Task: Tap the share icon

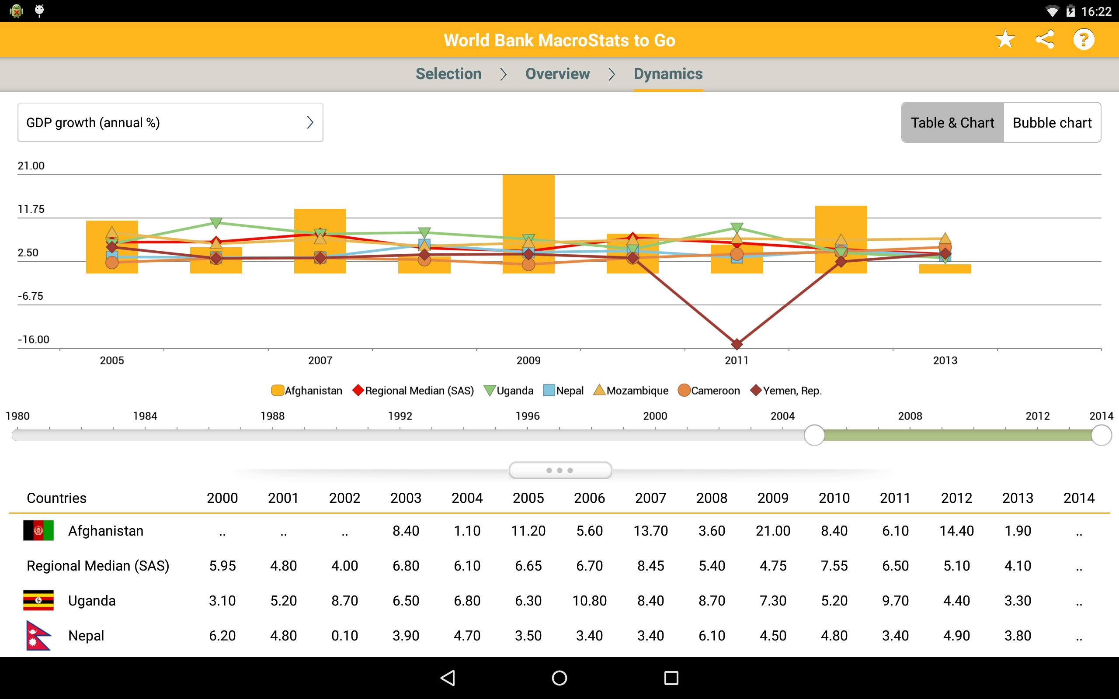Action: (x=1045, y=39)
